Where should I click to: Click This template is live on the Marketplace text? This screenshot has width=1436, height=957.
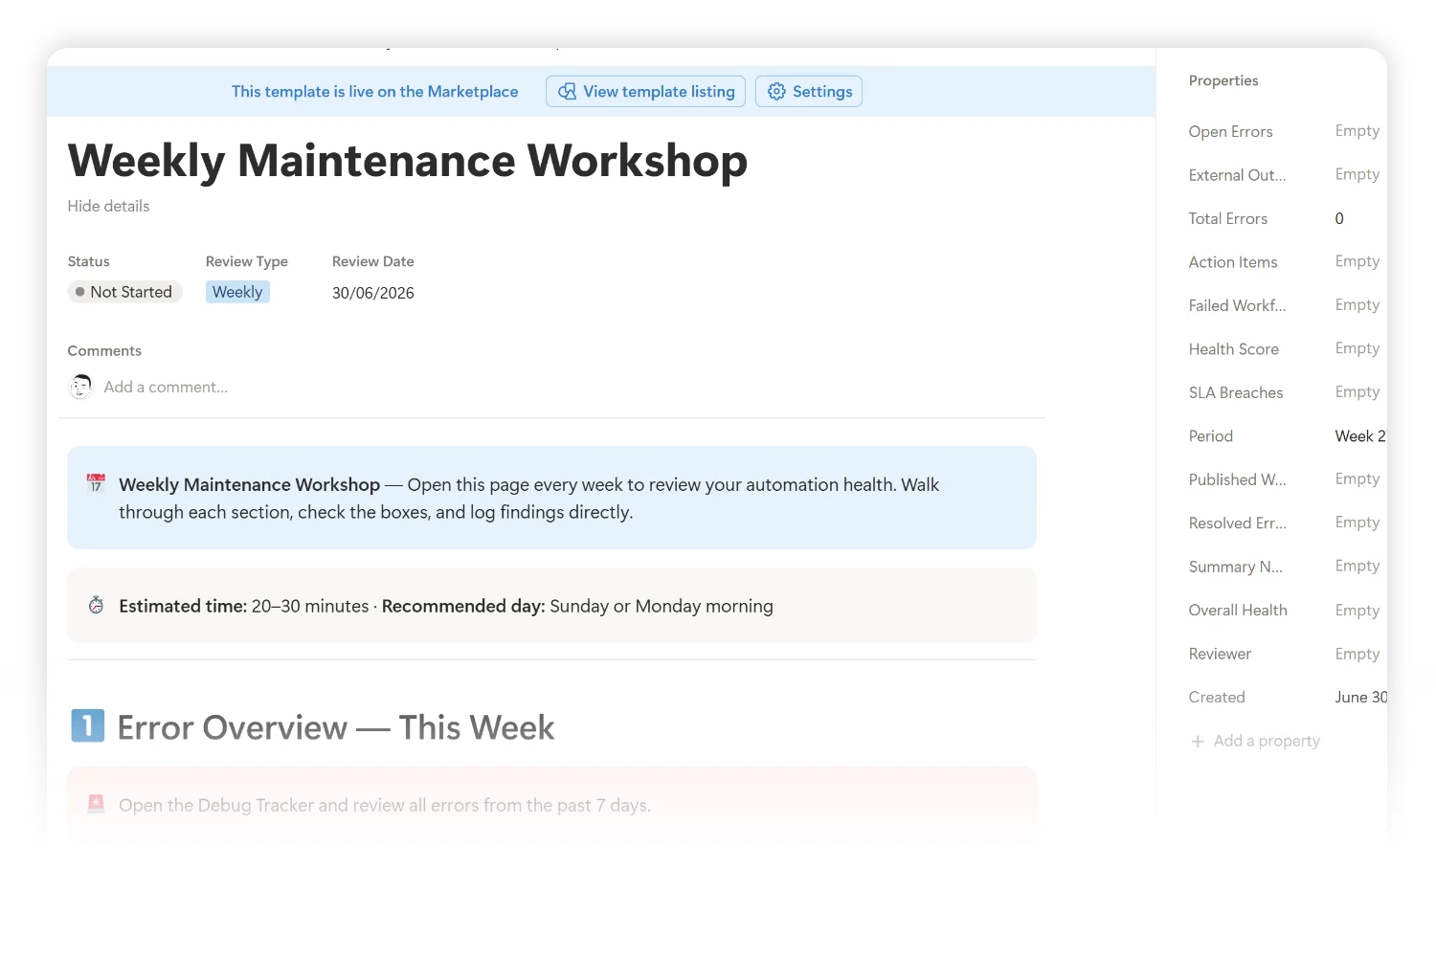375,92
